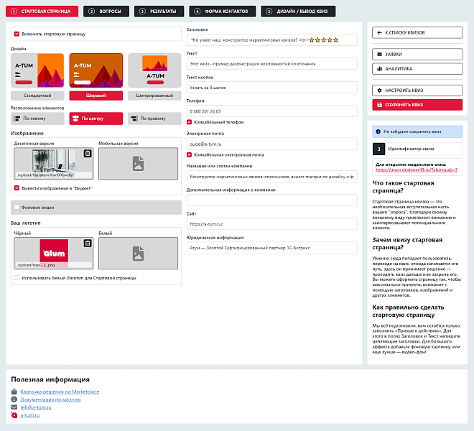This screenshot has height=431, width=474.
Task: Click the Заголовок text input field
Action: click(x=271, y=40)
